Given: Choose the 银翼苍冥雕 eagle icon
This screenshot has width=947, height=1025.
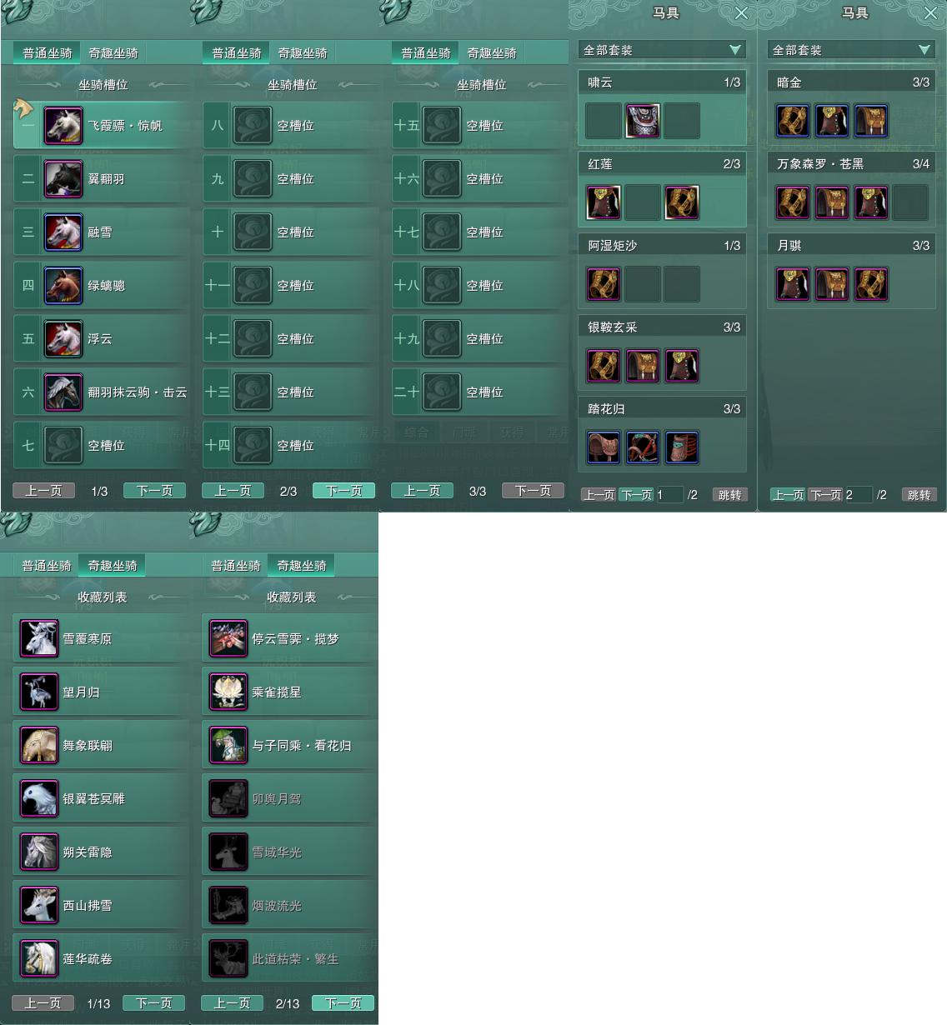Looking at the screenshot, I should click(39, 799).
